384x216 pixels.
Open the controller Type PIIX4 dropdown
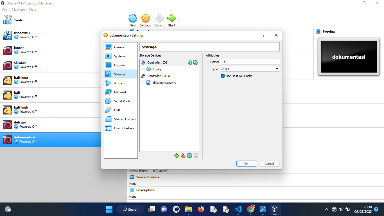pyautogui.click(x=250, y=69)
